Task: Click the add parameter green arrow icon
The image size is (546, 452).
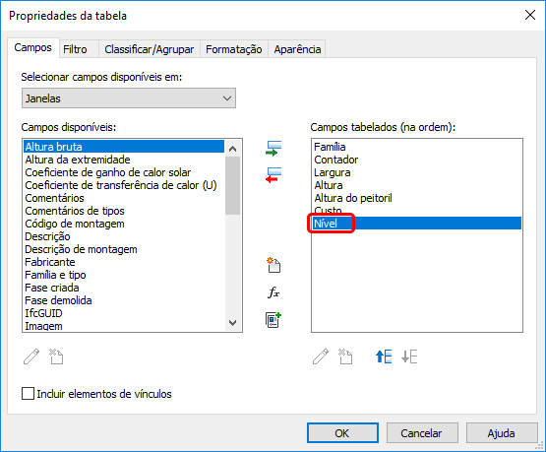Action: 273,149
